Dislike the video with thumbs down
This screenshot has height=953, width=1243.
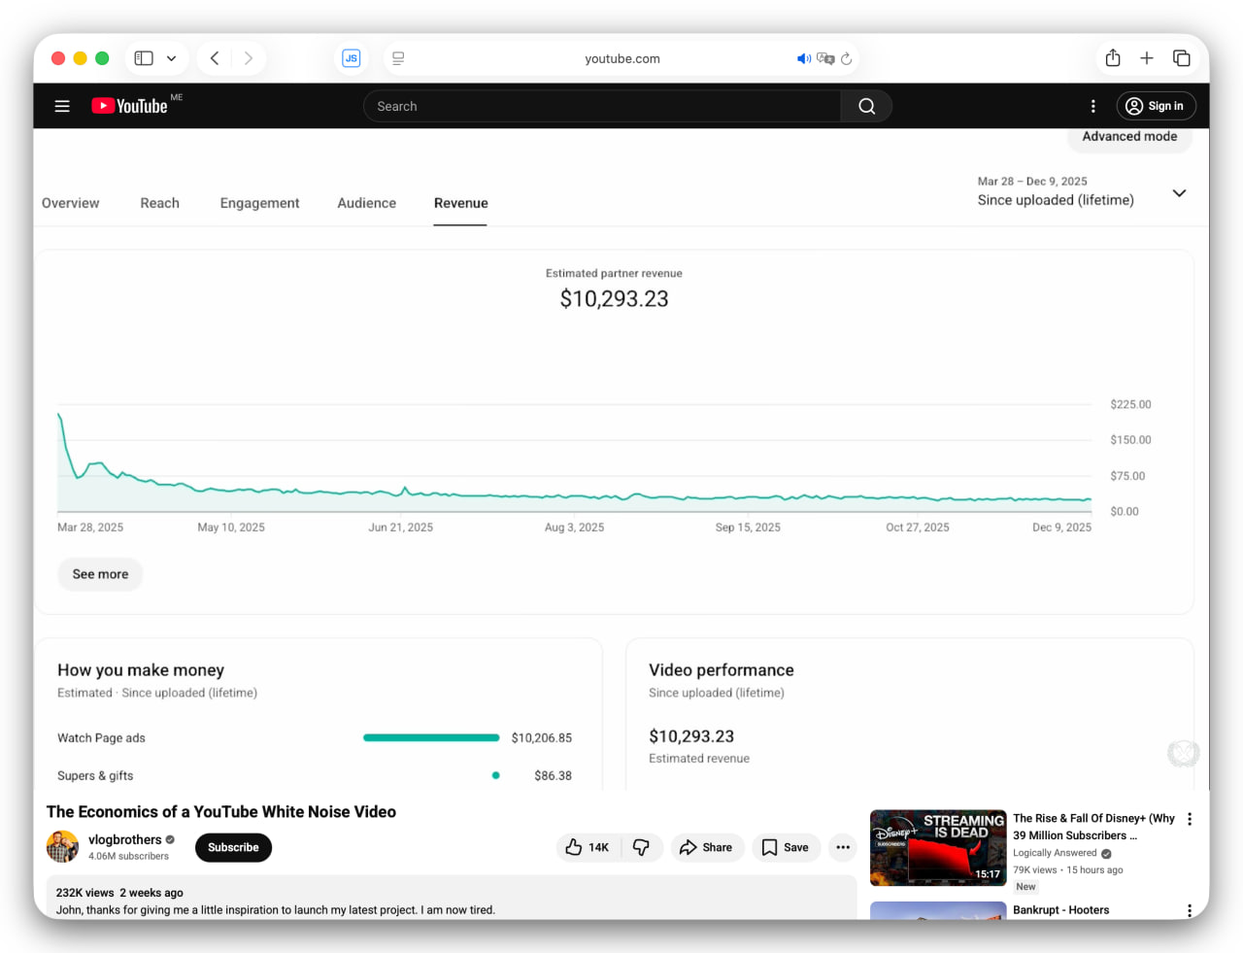[x=641, y=847]
